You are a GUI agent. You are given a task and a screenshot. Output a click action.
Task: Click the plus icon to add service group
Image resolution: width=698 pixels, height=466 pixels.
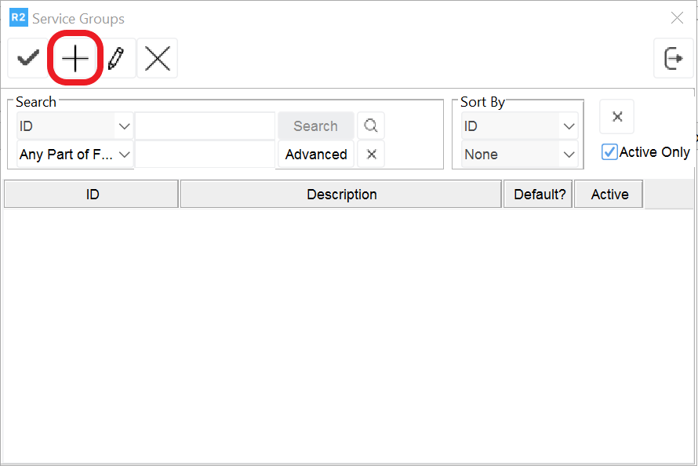click(x=75, y=58)
